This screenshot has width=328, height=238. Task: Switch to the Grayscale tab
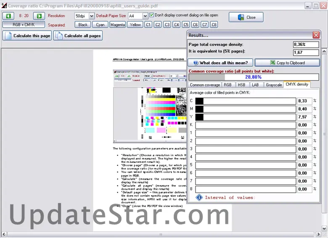pyautogui.click(x=274, y=85)
